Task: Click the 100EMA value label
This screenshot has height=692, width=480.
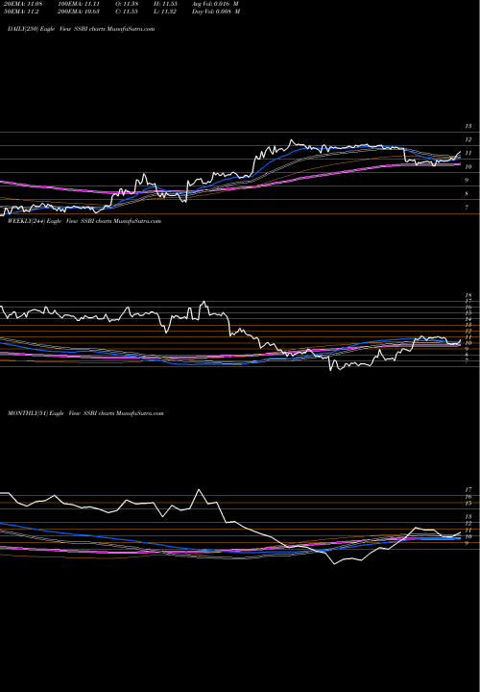Action: [80, 3]
